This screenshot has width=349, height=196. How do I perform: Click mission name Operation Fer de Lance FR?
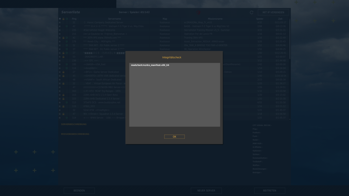(198, 34)
